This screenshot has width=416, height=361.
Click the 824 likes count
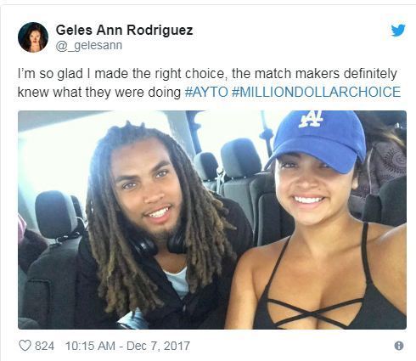tap(44, 346)
